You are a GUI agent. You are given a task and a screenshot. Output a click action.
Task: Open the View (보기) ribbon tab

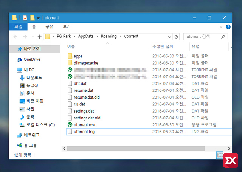[x=67, y=26]
